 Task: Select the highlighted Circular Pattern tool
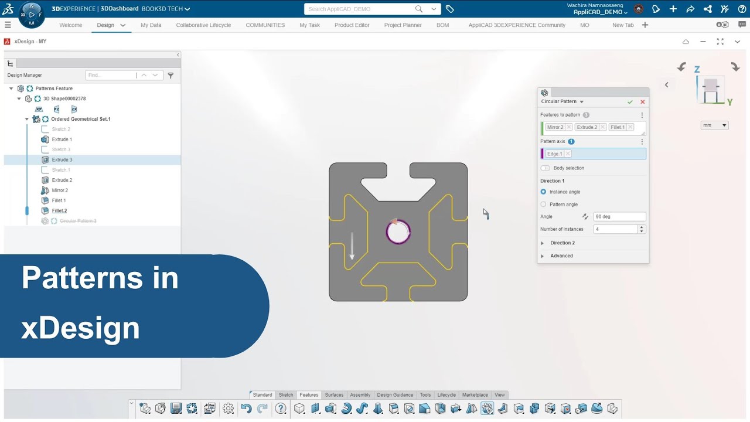tap(487, 409)
